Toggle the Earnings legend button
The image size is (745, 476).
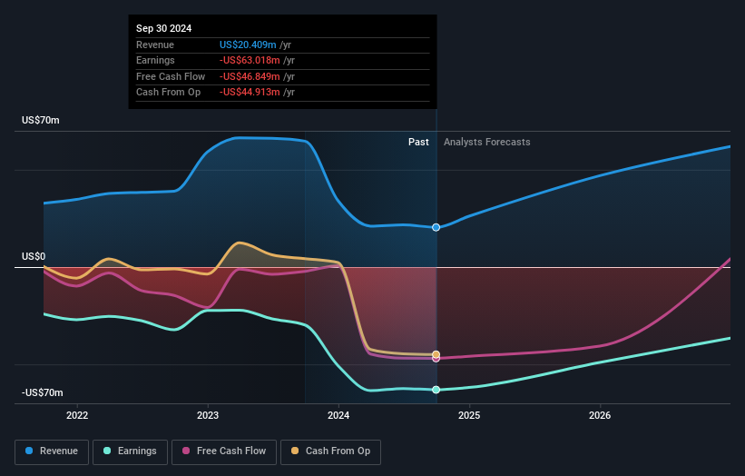coord(130,451)
